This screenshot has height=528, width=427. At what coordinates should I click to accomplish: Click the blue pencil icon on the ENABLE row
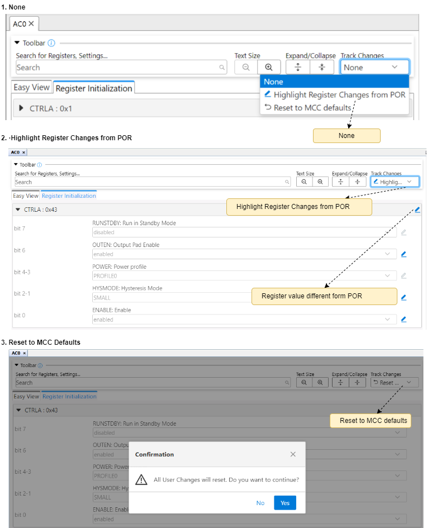[404, 319]
